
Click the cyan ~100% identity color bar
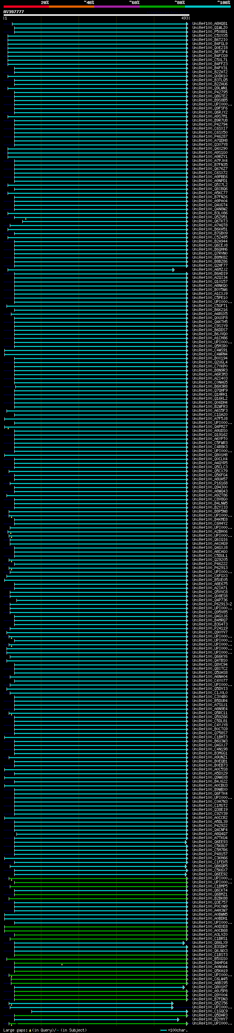208,7
